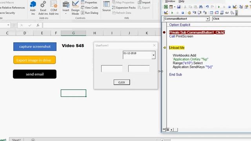Open the Window menu in VBA editor
The height and width of the screenshot is (141, 251).
[170, 1]
